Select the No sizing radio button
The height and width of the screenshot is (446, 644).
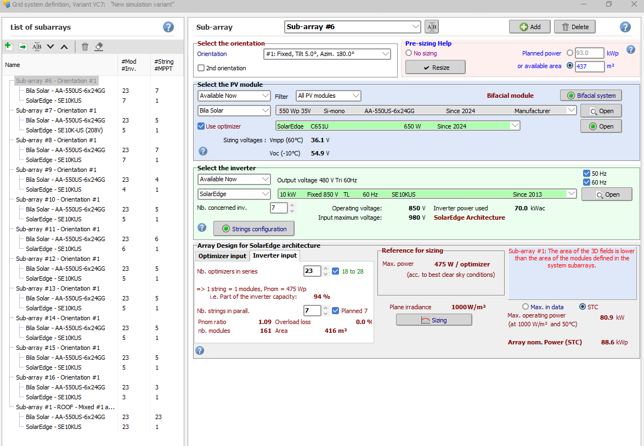tap(409, 53)
